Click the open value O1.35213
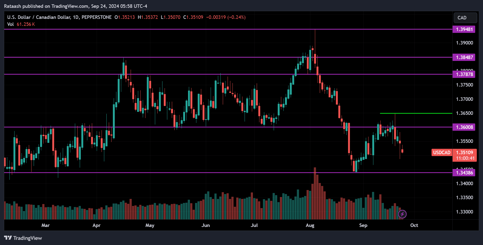The width and height of the screenshot is (483, 245). 125,17
